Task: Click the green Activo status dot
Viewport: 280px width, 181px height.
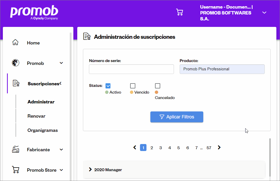Action: click(107, 92)
